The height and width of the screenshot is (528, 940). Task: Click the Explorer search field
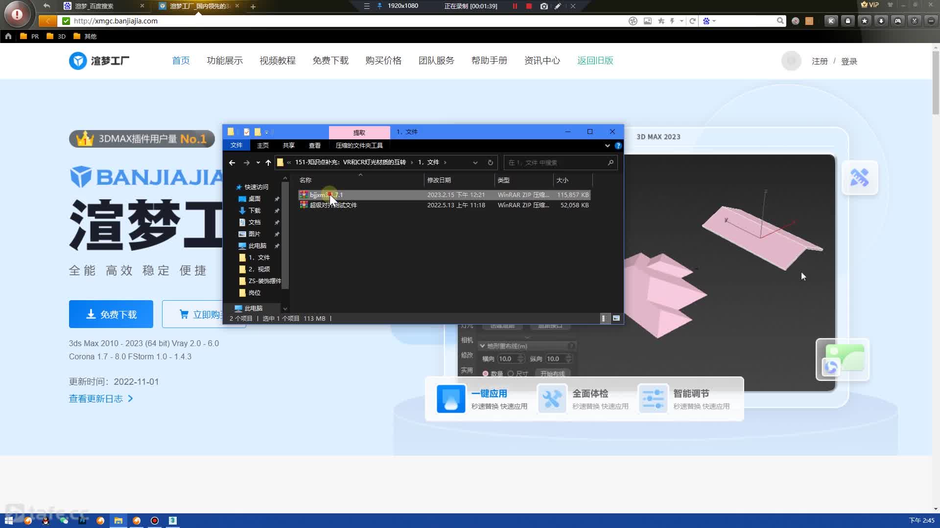pos(560,163)
